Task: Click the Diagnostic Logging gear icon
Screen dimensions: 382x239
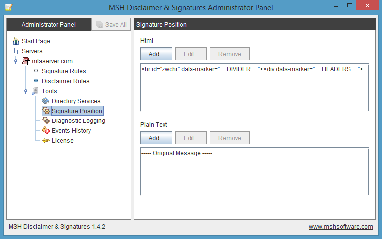Action: tap(46, 121)
